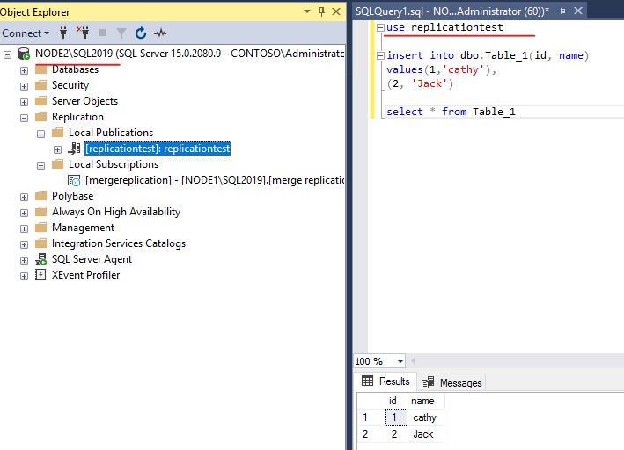
Task: Collapse the Local Subscriptions folder
Action: (41, 165)
